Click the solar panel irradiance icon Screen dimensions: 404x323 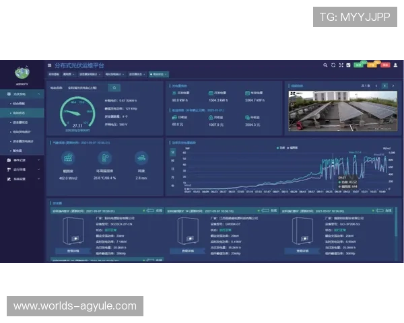(x=67, y=157)
